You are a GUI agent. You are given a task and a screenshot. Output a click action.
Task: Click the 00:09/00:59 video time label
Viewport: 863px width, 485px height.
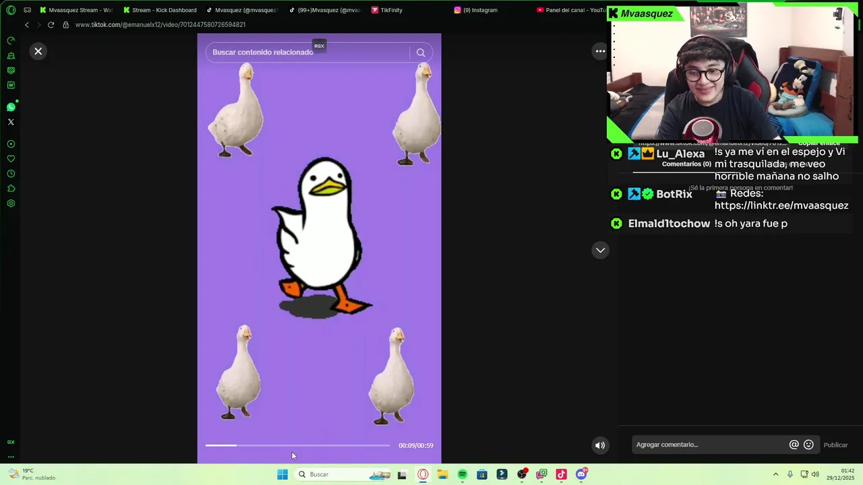[x=416, y=445]
